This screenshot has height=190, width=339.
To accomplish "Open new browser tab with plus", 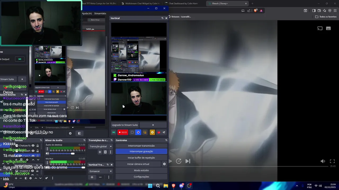I will point(252,3).
